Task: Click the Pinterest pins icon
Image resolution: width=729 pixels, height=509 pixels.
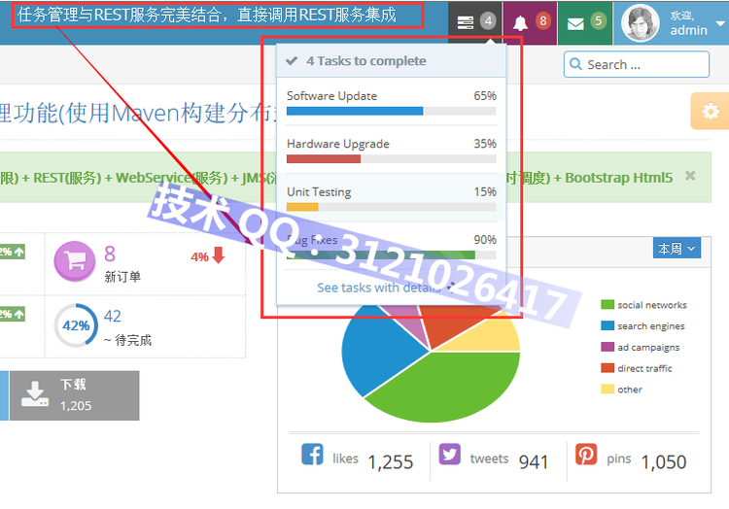Action: point(586,455)
